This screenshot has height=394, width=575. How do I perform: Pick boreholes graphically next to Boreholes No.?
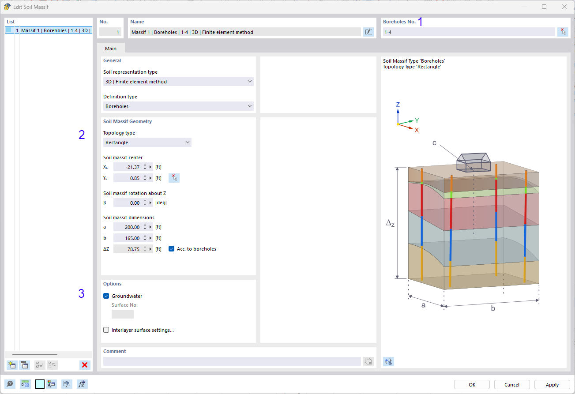point(563,32)
